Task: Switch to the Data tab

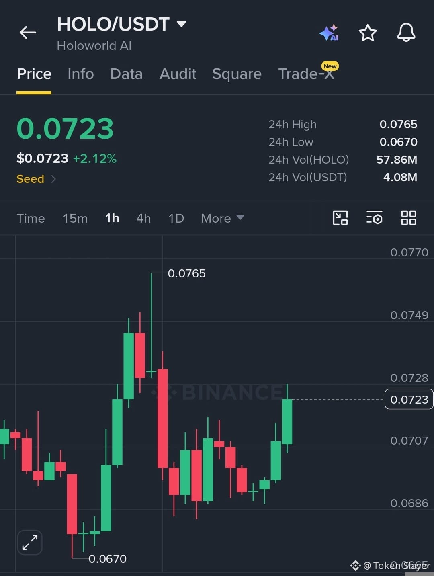Action: (x=126, y=74)
